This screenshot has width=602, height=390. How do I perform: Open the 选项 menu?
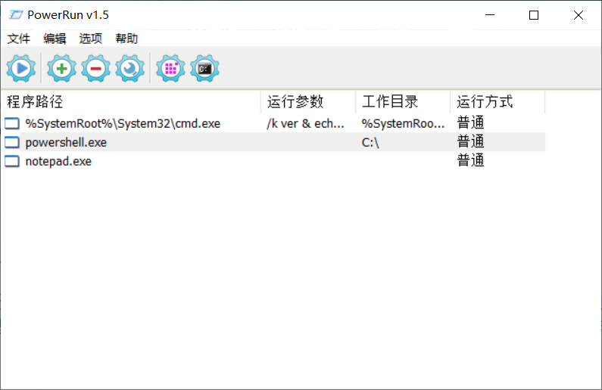tap(91, 39)
